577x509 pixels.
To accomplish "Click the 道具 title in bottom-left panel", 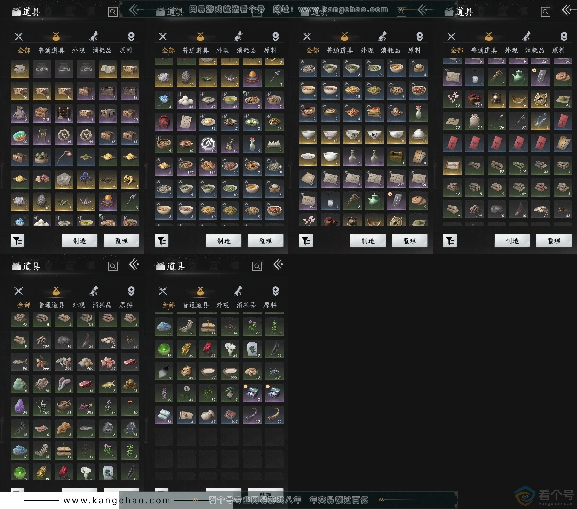I will [x=31, y=266].
